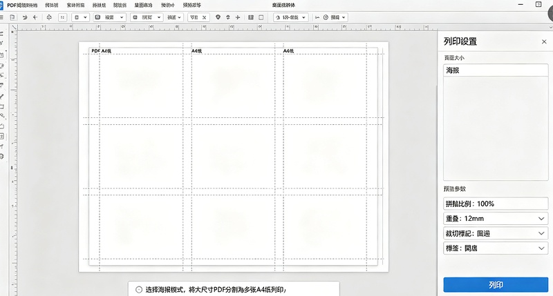553x296 pixels.
Task: Open the page icon dropdown in toolbar
Action: [80, 17]
